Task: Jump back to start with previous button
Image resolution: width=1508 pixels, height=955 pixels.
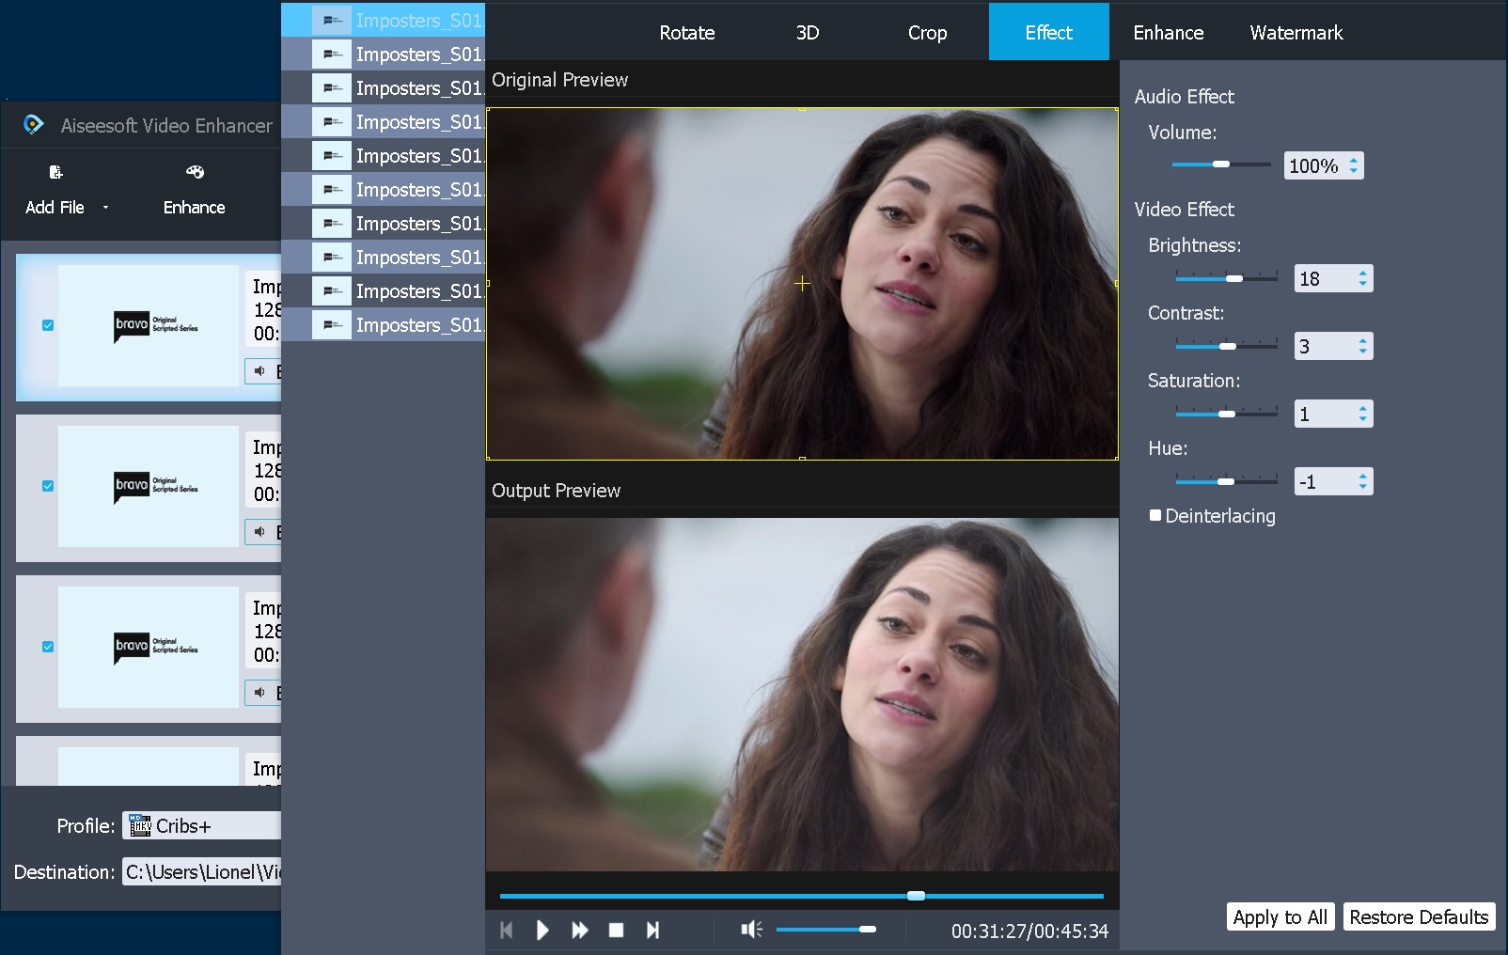Action: pyautogui.click(x=507, y=930)
